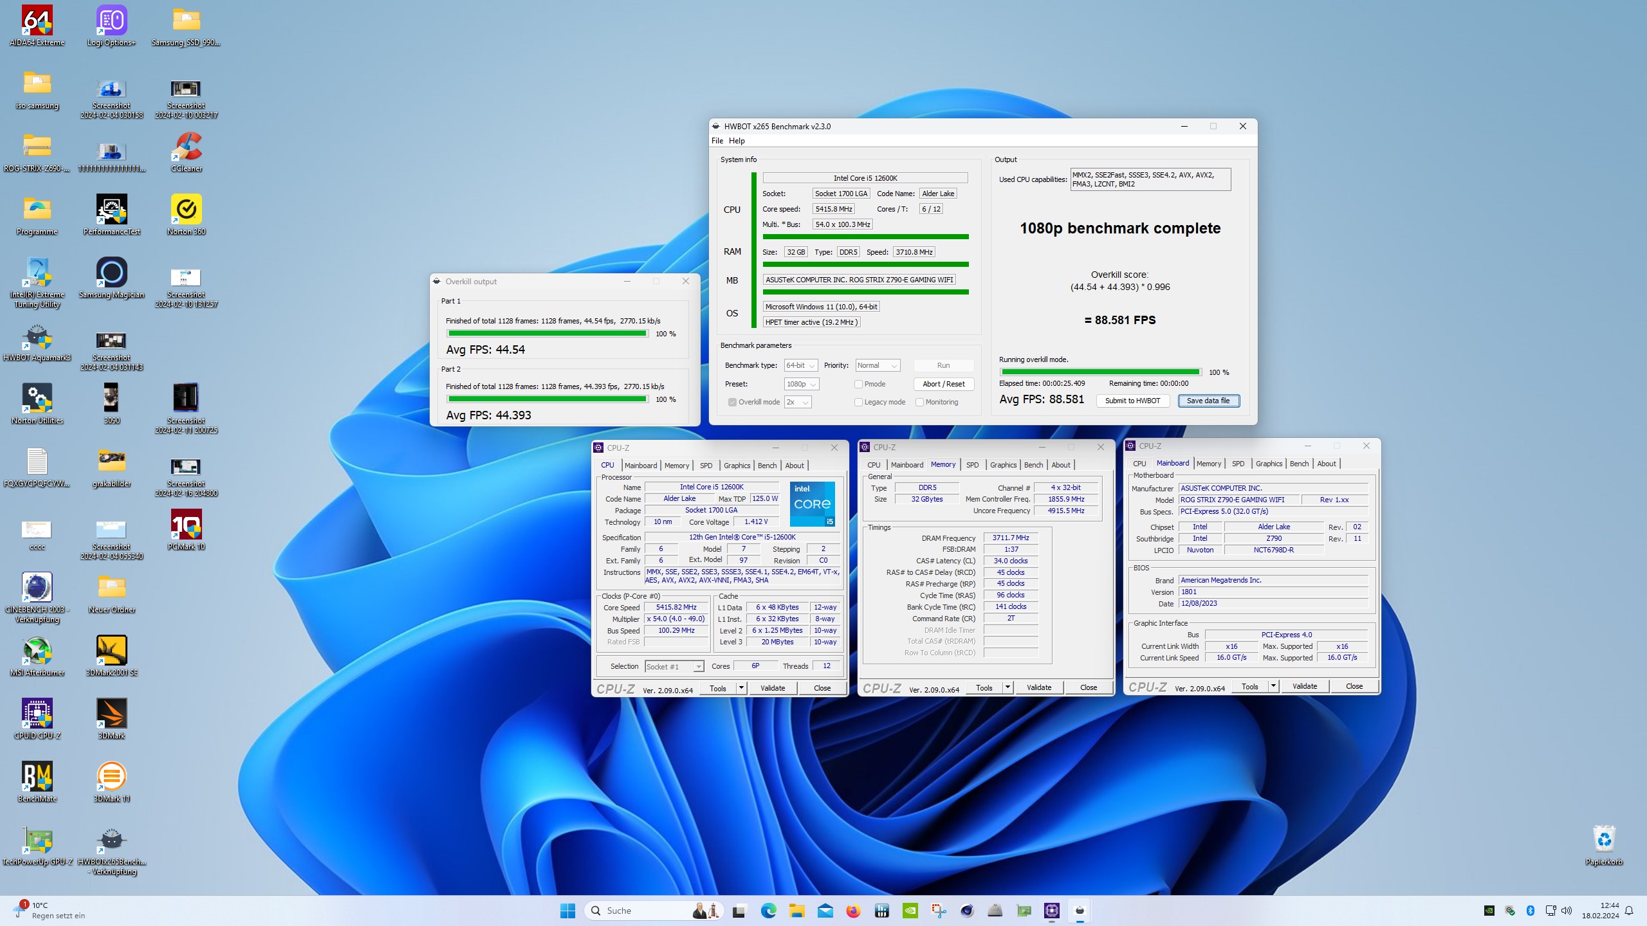Image resolution: width=1647 pixels, height=926 pixels.
Task: Click the Abort / Reset button
Action: 943,384
